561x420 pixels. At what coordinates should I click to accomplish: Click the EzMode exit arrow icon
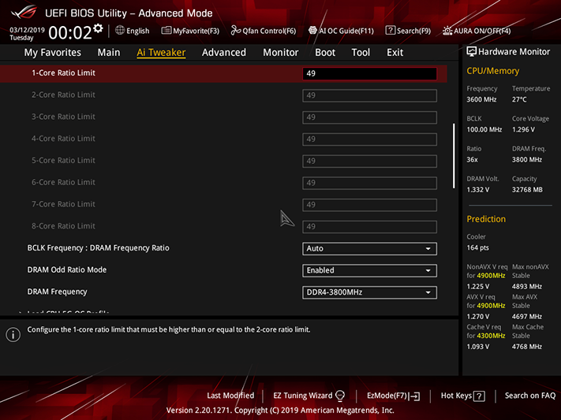(x=415, y=396)
